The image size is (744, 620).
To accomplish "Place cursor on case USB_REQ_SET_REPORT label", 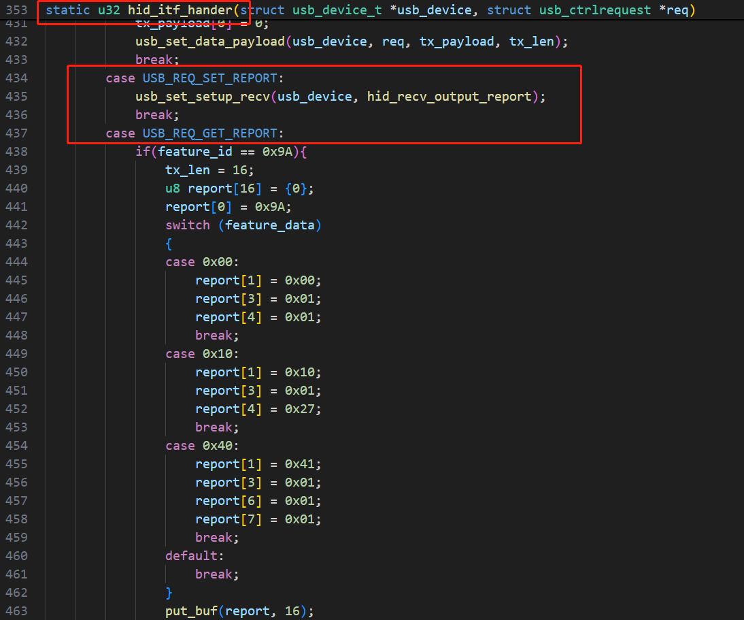I will (195, 78).
